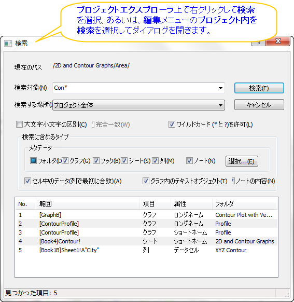Image resolution: width=294 pixels, height=302 pixels.
Task: Click the 検索(F) button
Action: [259, 88]
